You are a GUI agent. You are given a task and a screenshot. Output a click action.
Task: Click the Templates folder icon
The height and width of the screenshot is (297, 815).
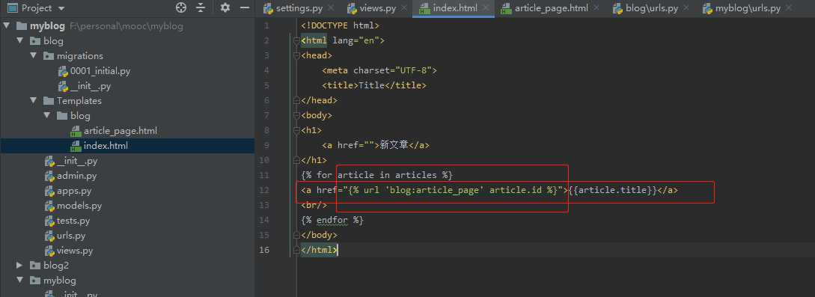49,101
